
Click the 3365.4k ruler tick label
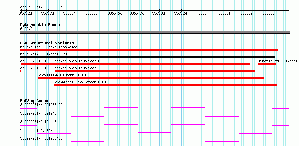point(70,13)
